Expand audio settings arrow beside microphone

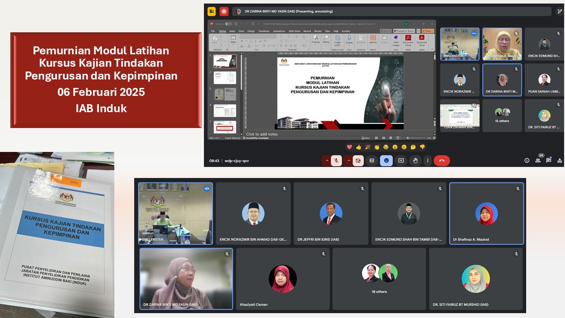(x=327, y=161)
